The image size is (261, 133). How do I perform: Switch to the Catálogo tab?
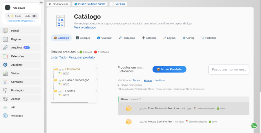click(x=61, y=38)
